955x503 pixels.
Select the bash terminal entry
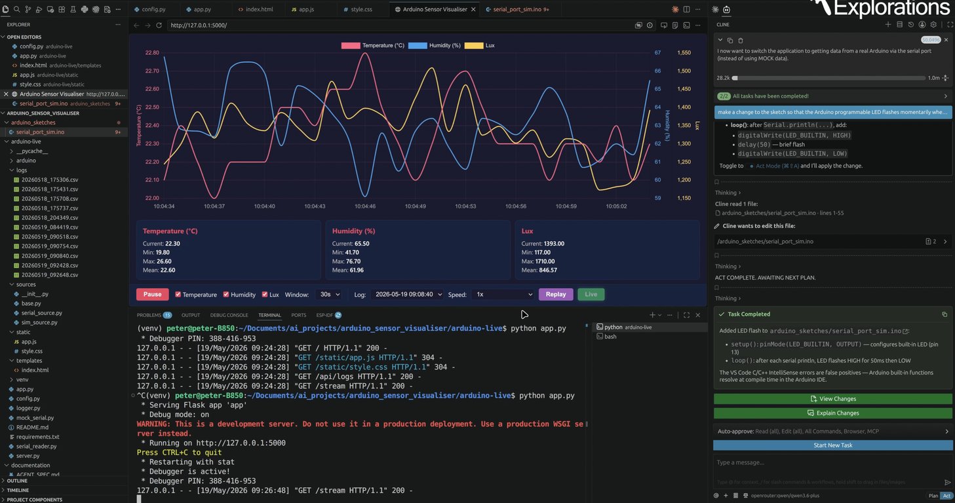tap(610, 337)
